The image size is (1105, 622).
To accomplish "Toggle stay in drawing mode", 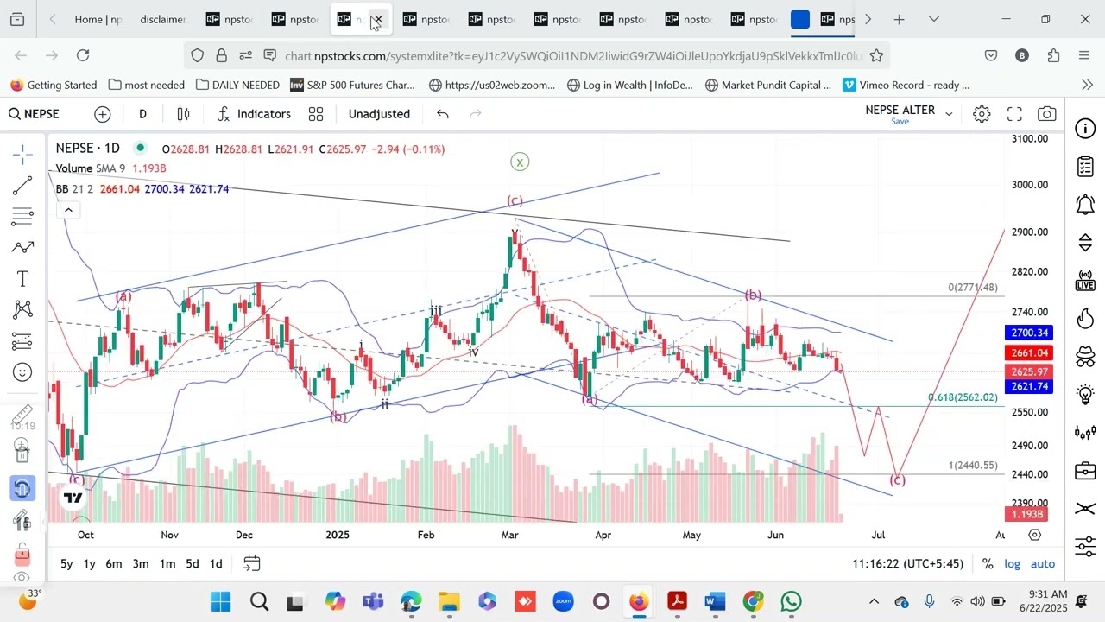I will point(23,520).
